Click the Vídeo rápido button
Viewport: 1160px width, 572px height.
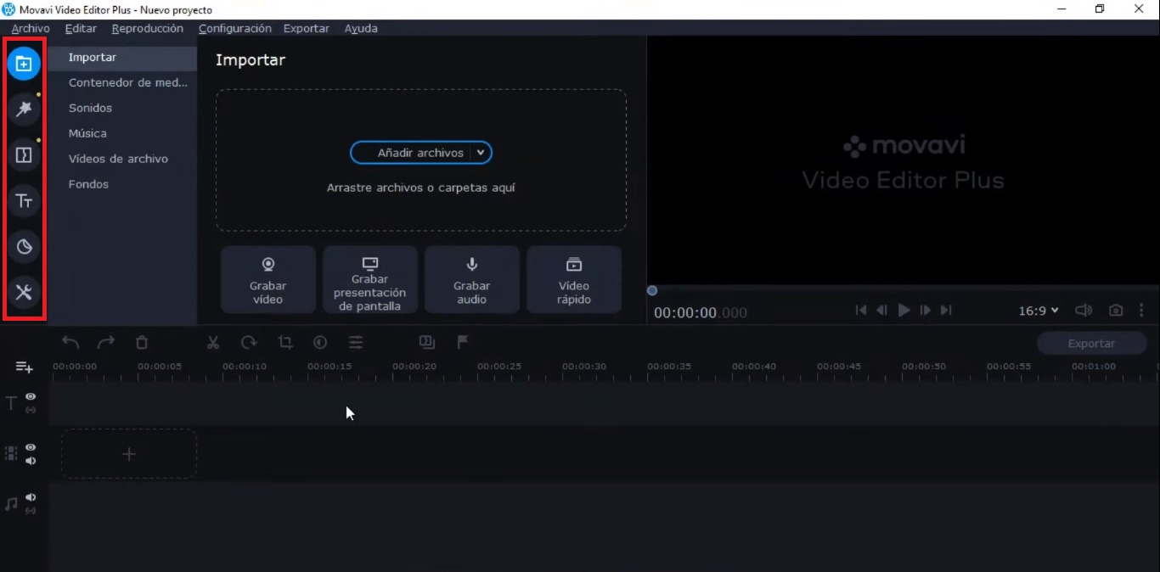574,280
